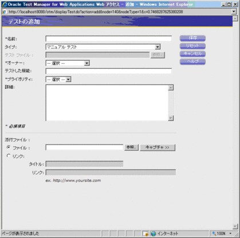Viewport: 240px width, 238px height.
Task: Click the zoom magnifier icon in status bar
Action: point(214,233)
